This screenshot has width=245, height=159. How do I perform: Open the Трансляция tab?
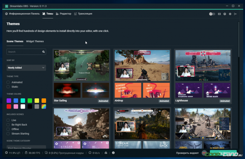pos(83,14)
